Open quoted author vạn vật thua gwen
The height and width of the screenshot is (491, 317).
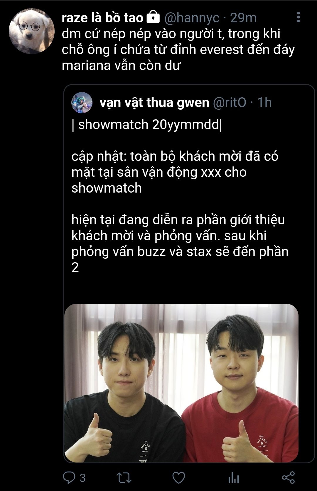pos(154,103)
